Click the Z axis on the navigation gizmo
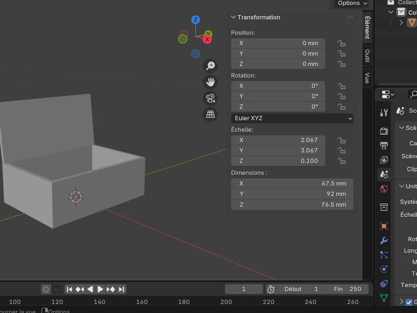Image resolution: width=417 pixels, height=313 pixels. (x=196, y=20)
